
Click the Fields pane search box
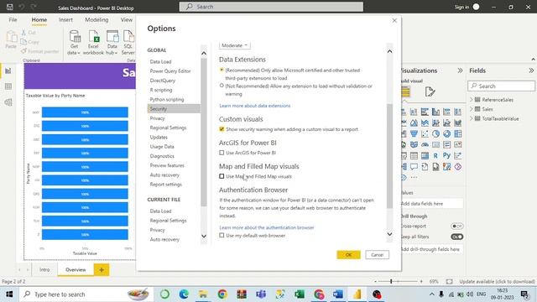click(x=501, y=86)
